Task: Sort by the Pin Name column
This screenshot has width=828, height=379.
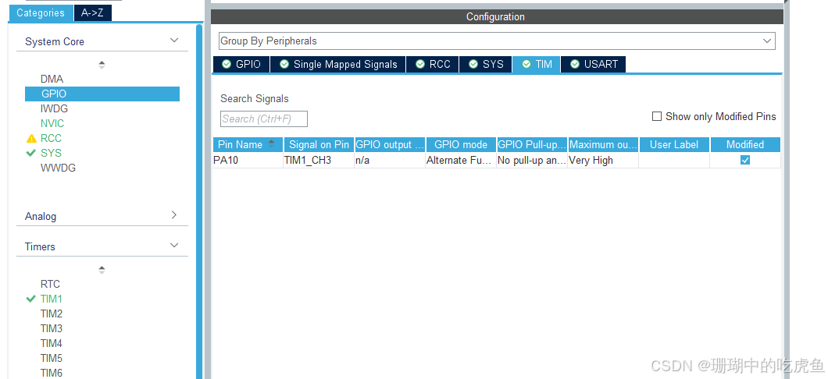Action: pyautogui.click(x=248, y=144)
